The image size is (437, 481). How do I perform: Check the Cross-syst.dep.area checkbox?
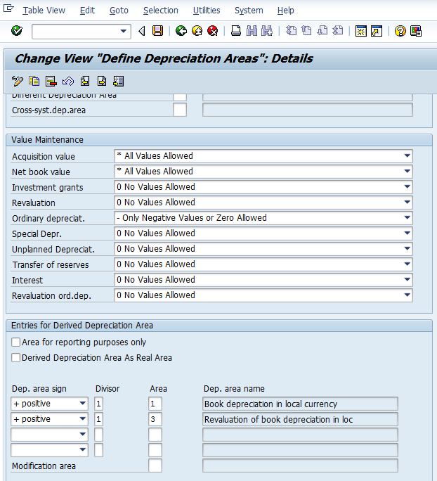180,110
